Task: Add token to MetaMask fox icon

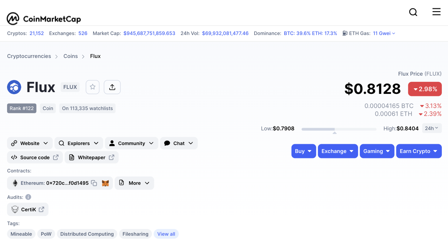Action: coord(105,183)
